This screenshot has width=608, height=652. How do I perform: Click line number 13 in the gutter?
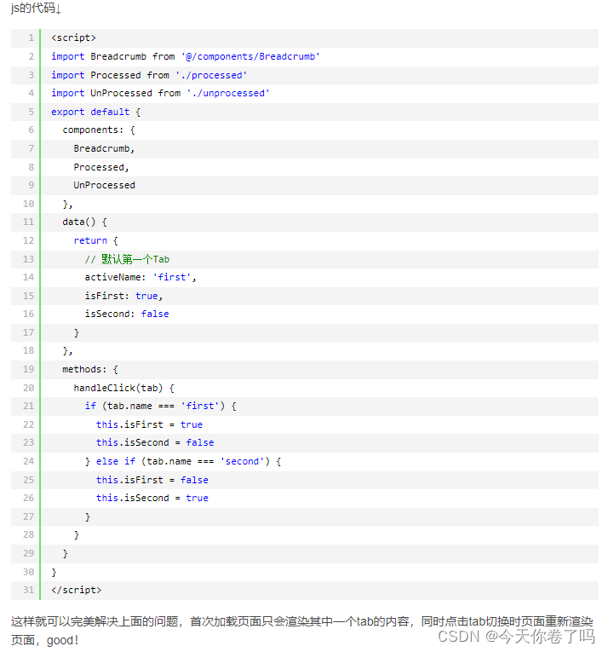coord(28,259)
